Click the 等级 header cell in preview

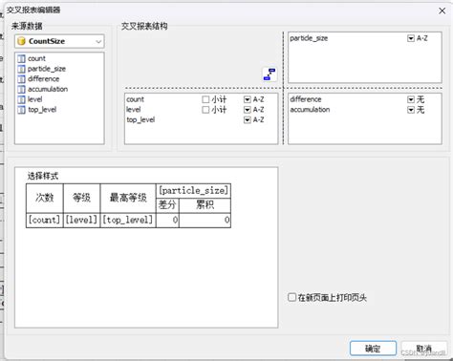tap(81, 198)
